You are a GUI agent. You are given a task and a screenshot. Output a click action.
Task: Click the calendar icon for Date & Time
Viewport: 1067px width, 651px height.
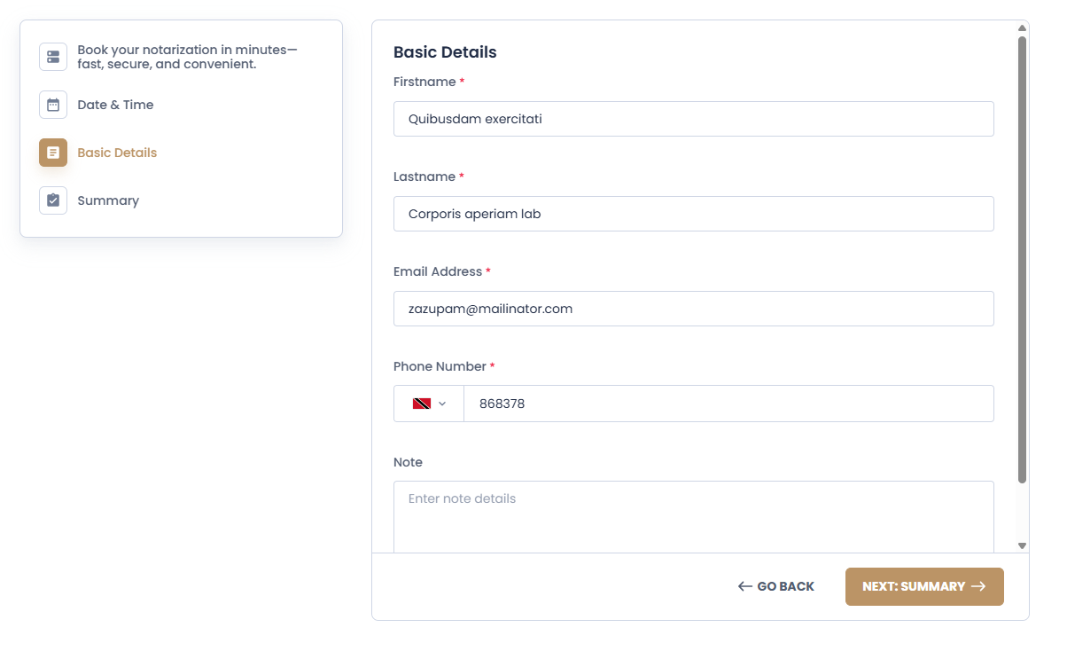tap(53, 105)
